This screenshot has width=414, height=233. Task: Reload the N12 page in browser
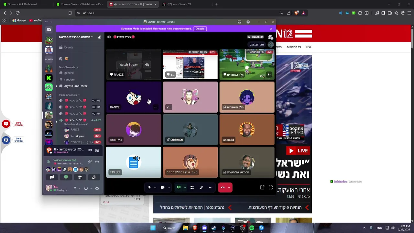[17, 13]
